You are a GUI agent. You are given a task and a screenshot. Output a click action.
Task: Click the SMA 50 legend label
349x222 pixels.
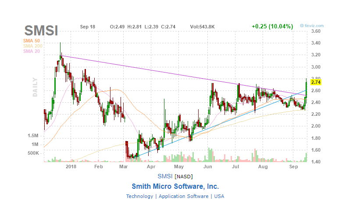pos(32,41)
